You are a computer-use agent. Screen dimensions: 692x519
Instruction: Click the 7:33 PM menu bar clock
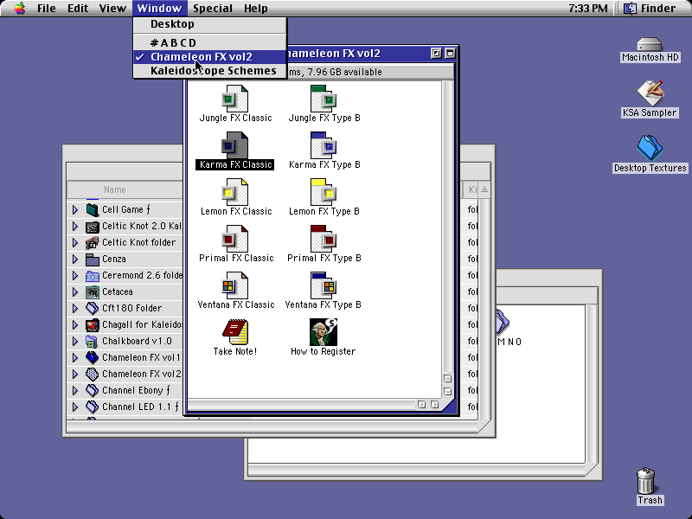pyautogui.click(x=588, y=9)
